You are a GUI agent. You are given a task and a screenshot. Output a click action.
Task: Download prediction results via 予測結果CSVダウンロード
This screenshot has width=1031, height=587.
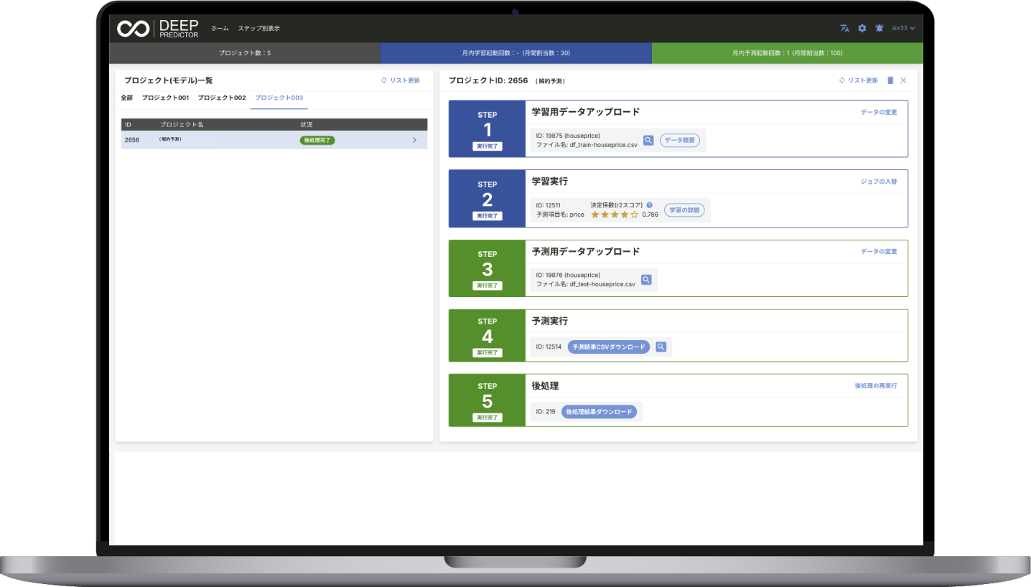pos(609,347)
